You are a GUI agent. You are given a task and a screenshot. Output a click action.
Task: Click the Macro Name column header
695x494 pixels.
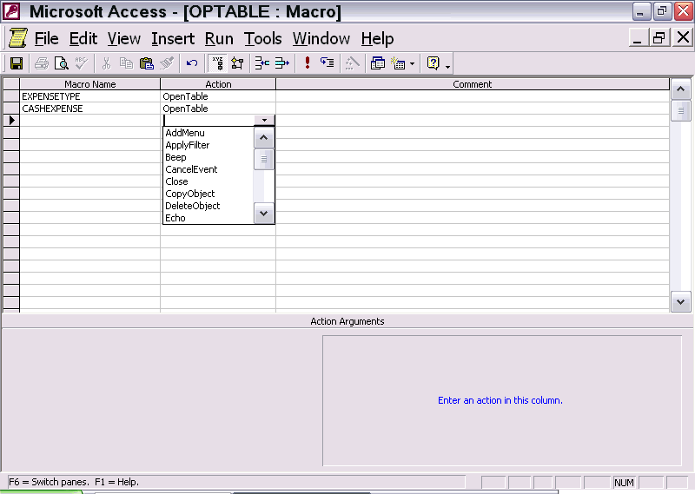90,84
